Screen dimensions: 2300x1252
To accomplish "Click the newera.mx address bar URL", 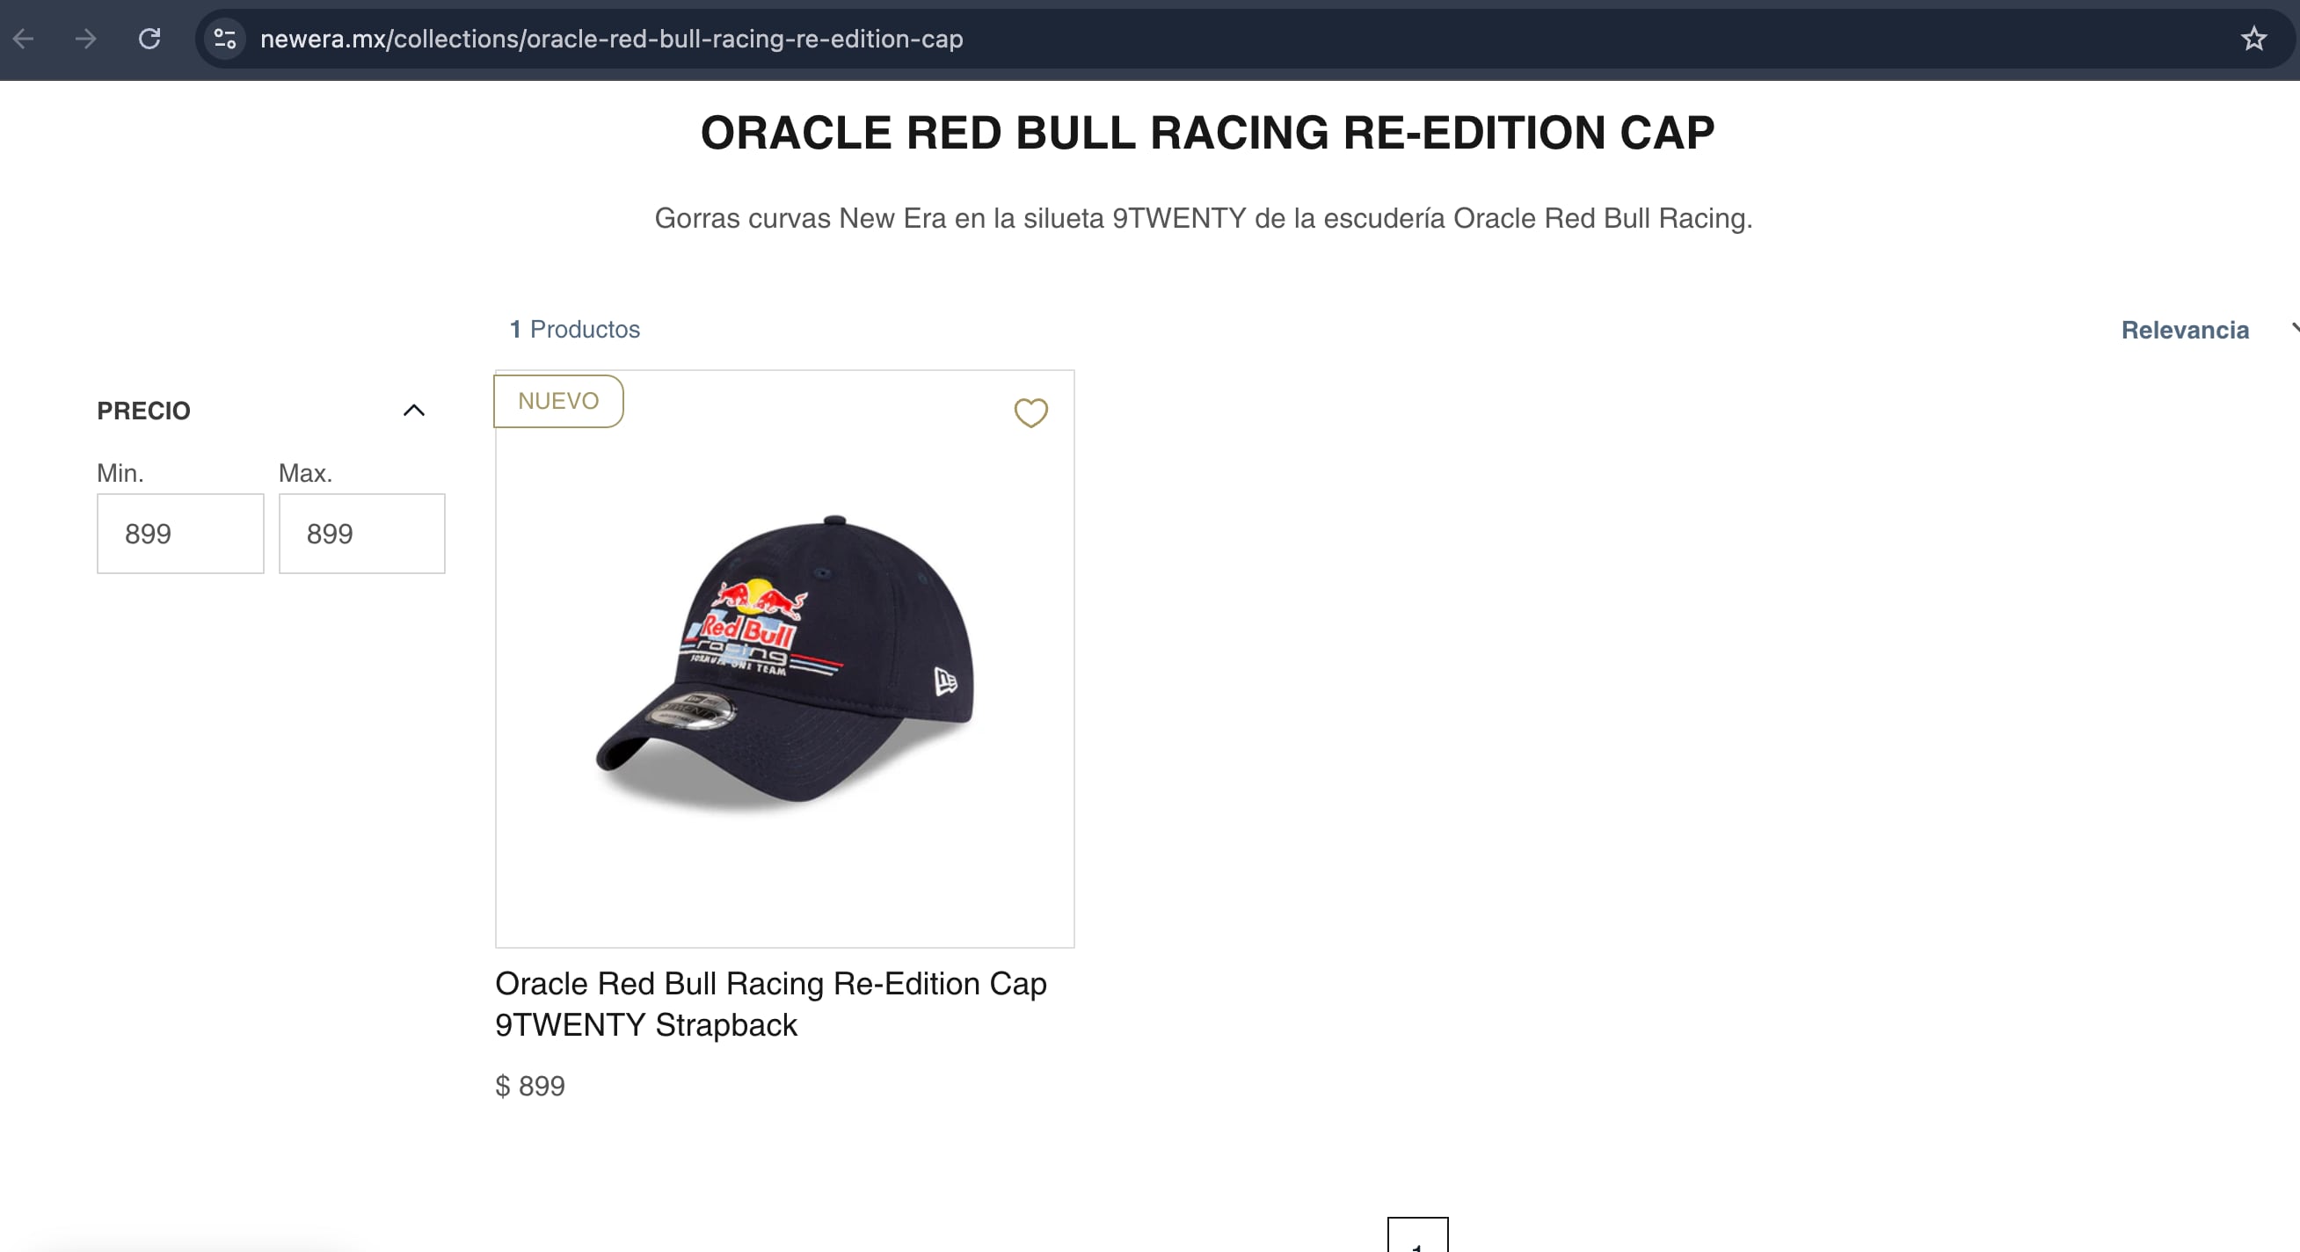I will point(612,40).
